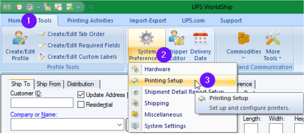The width and height of the screenshot is (304, 136).
Task: Toggle the Update Address checkbox
Action: click(x=81, y=95)
